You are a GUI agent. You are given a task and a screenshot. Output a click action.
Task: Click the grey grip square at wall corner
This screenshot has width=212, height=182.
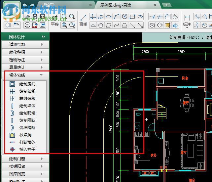[158, 70]
